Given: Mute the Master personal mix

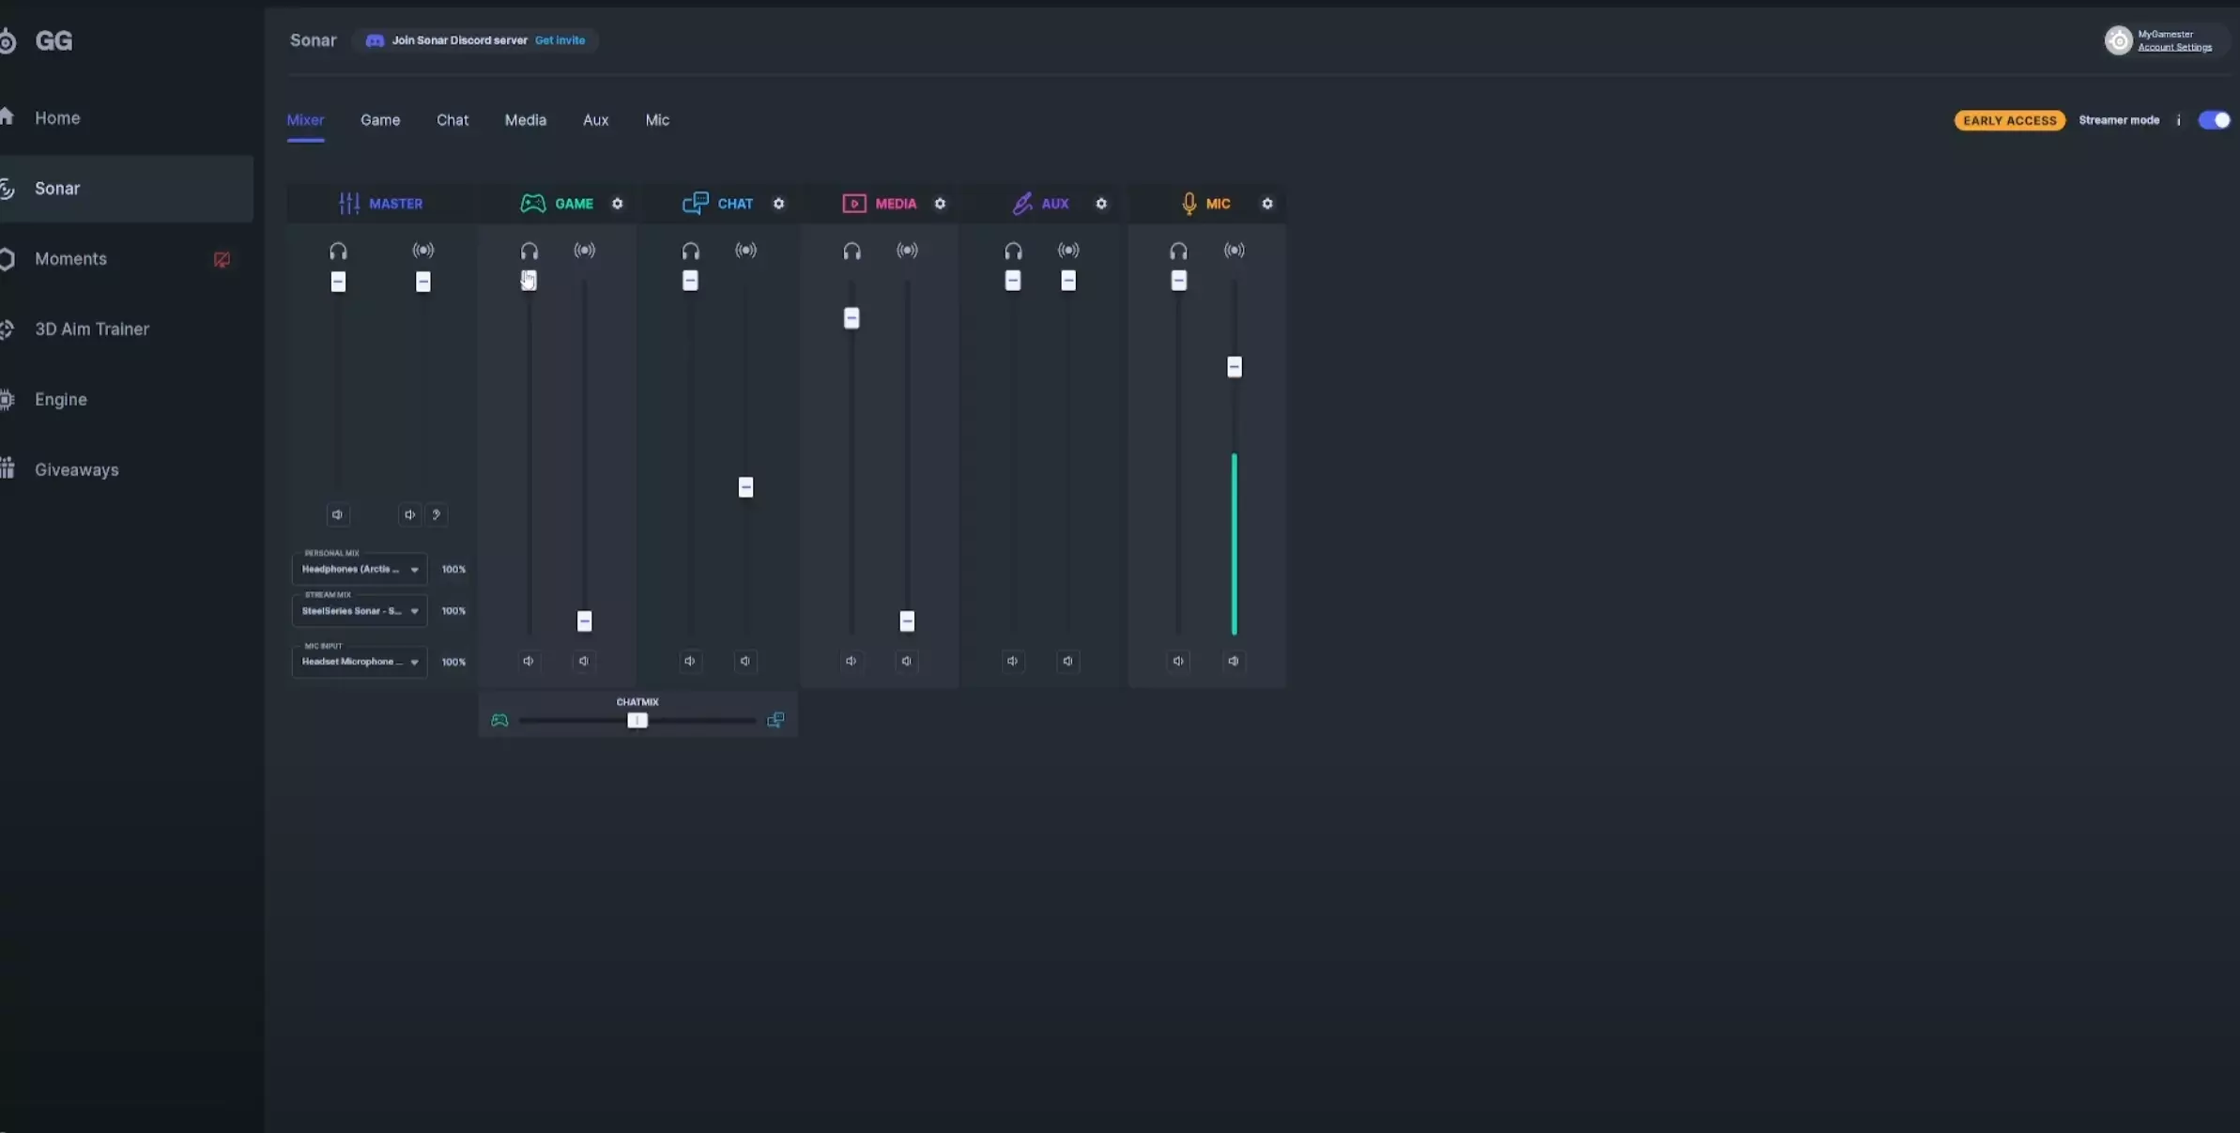Looking at the screenshot, I should pos(338,514).
